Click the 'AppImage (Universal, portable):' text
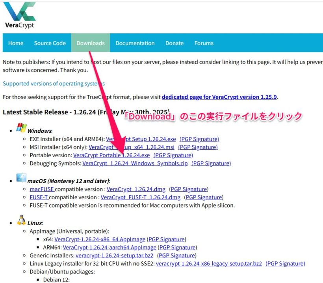 pos(69,231)
